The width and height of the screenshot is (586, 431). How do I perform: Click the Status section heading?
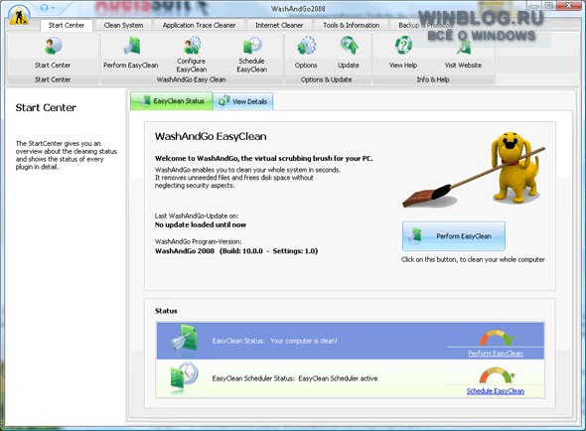click(166, 311)
